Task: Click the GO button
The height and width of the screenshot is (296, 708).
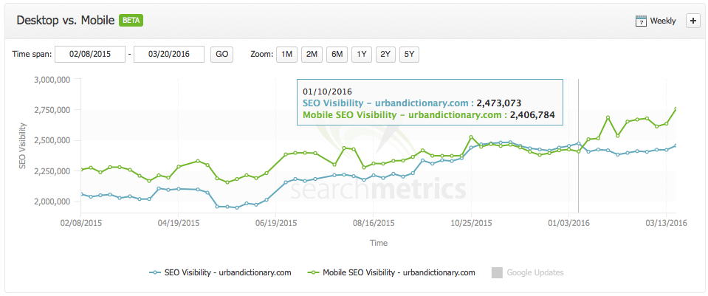Action: [x=221, y=55]
